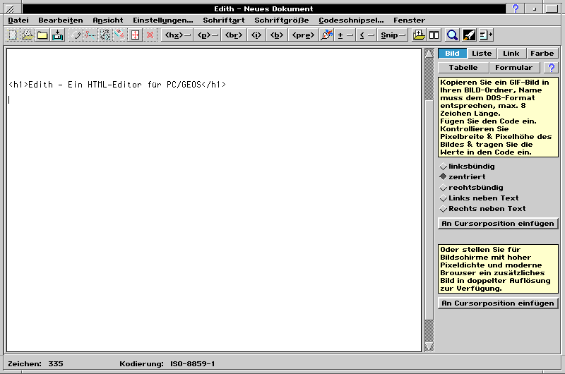Viewport: 565px width, 374px height.
Task: Expand the Snip snippets dropdown
Action: (392, 35)
